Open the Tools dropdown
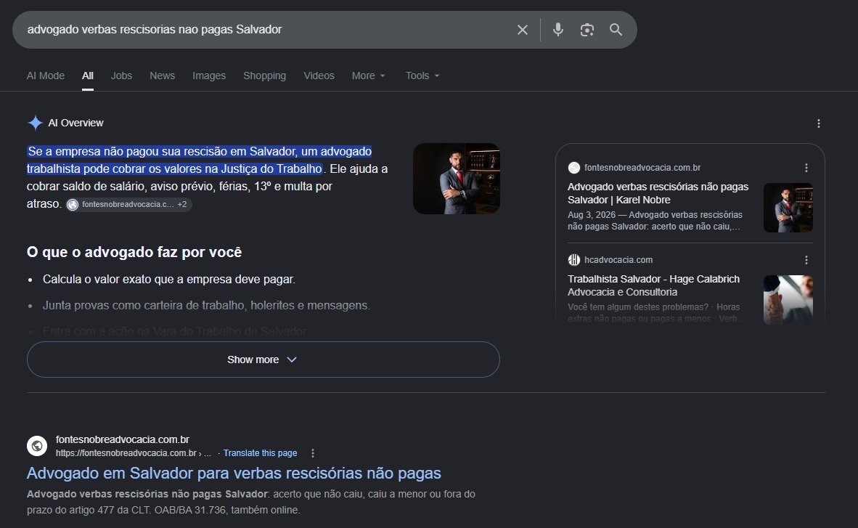This screenshot has height=528, width=858. 422,76
